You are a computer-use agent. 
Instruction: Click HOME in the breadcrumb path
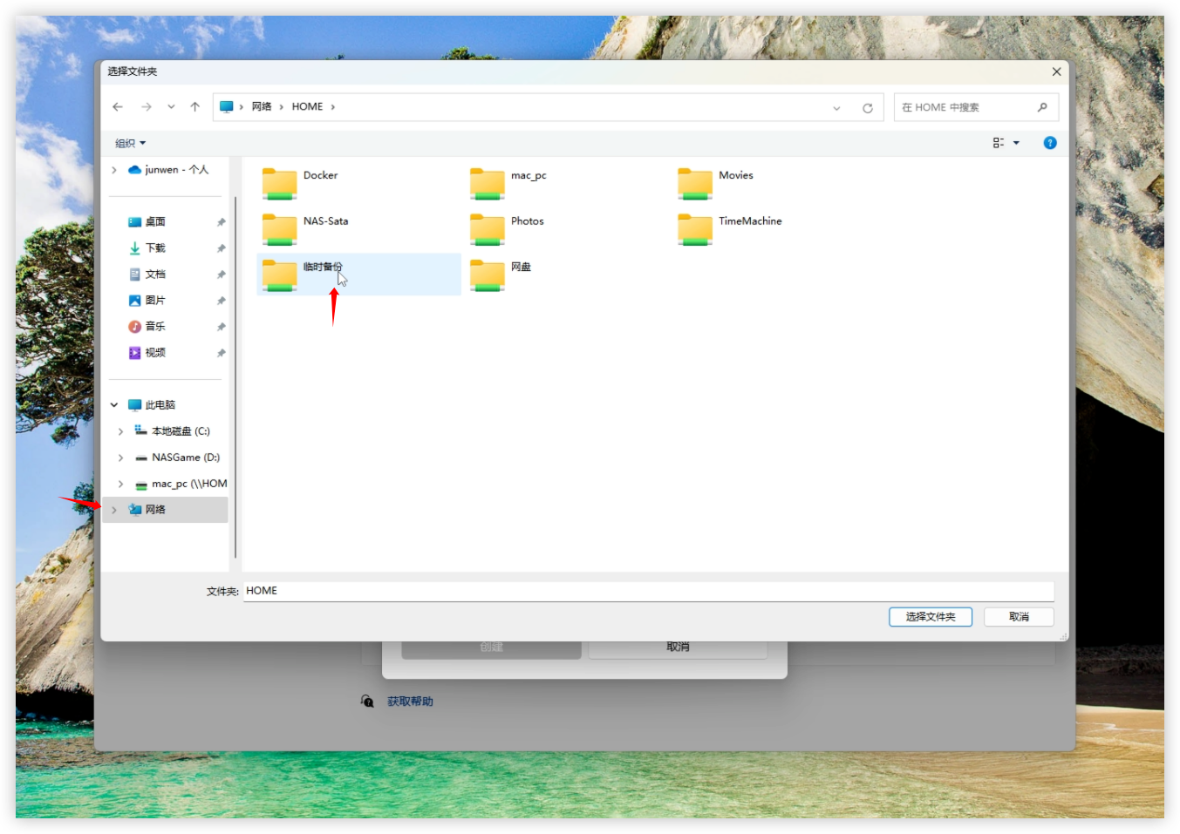(x=307, y=107)
